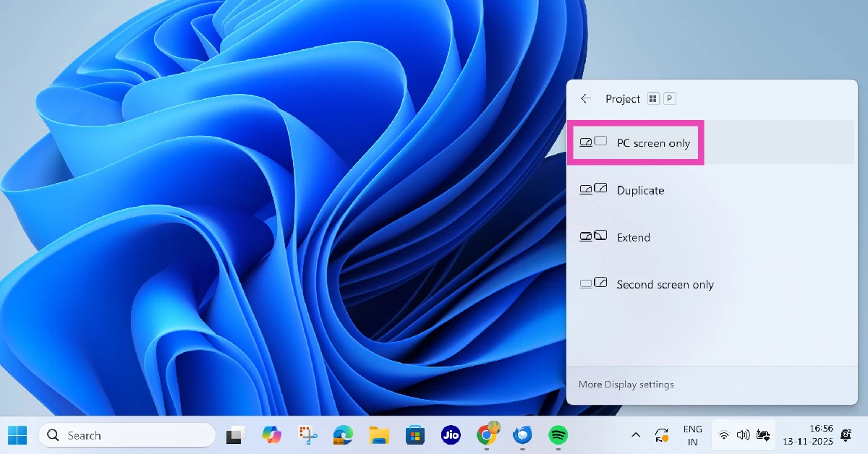Expand hidden system tray icons
The height and width of the screenshot is (454, 868).
click(x=635, y=434)
